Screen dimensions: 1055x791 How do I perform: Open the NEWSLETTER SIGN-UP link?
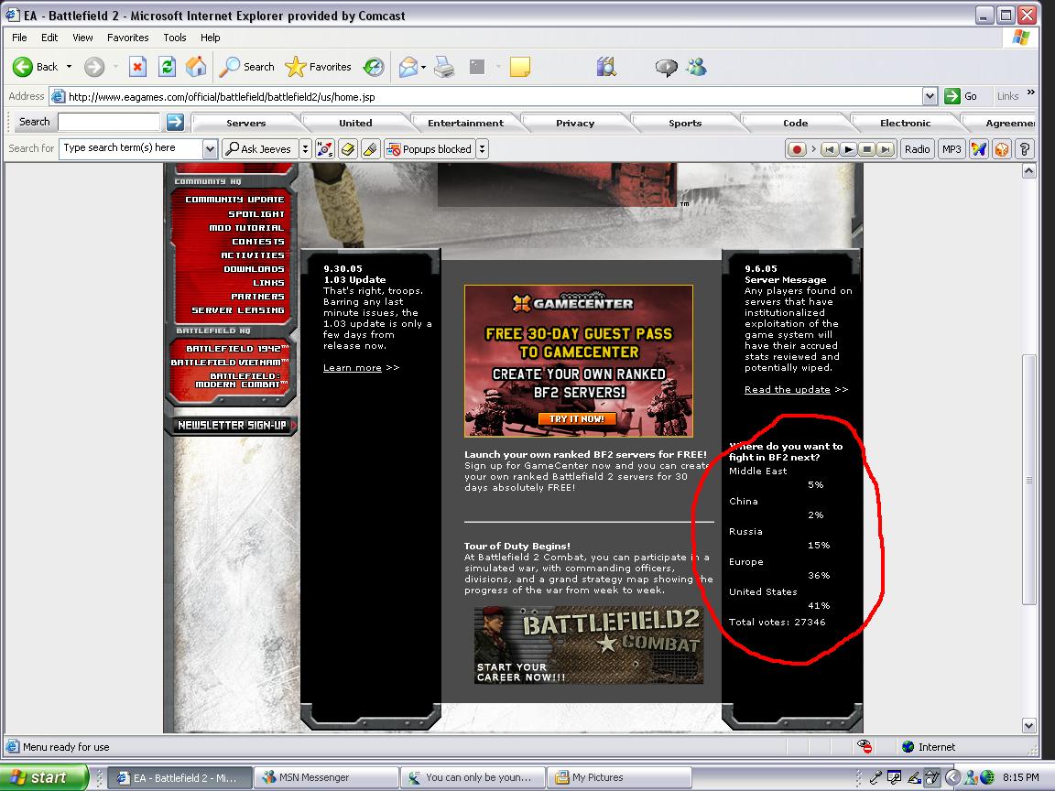point(232,425)
